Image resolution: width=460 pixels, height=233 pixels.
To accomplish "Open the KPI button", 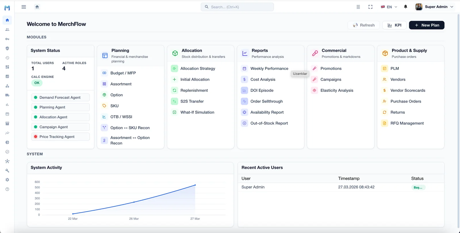I will tap(394, 25).
